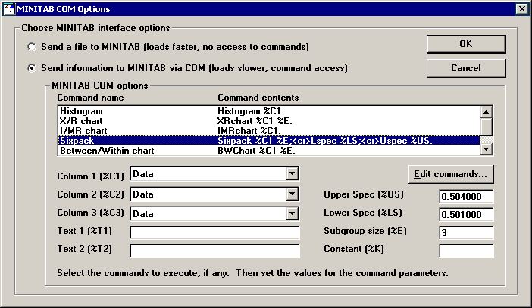Select 'Send a file to MINITAB' option
Viewport: 532px width, 308px height.
32,47
